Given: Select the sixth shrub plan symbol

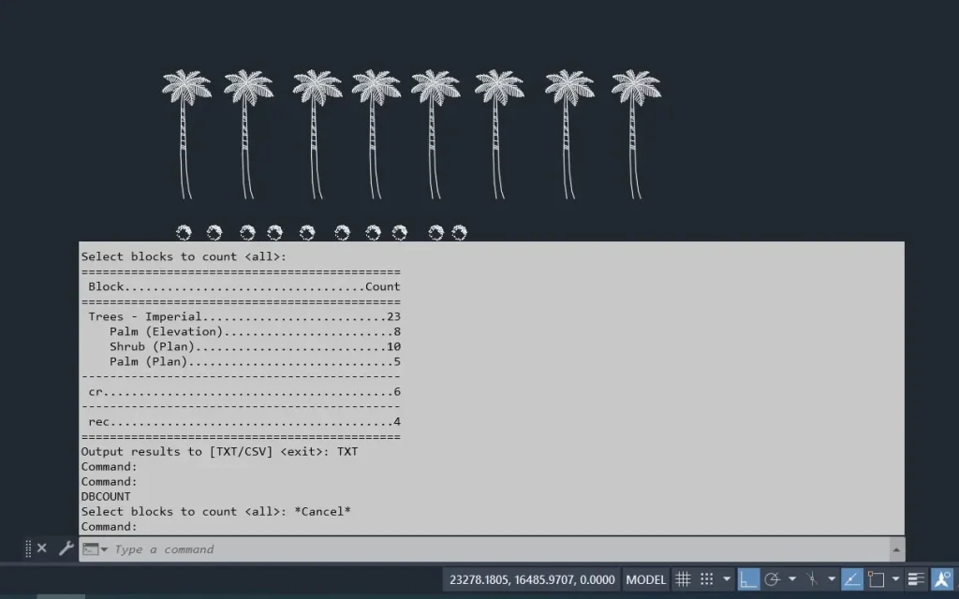Looking at the screenshot, I should click(342, 232).
